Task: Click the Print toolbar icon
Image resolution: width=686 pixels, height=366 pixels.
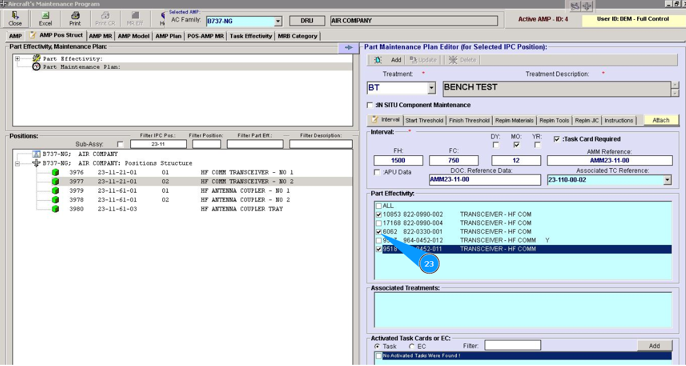Action: [x=75, y=16]
